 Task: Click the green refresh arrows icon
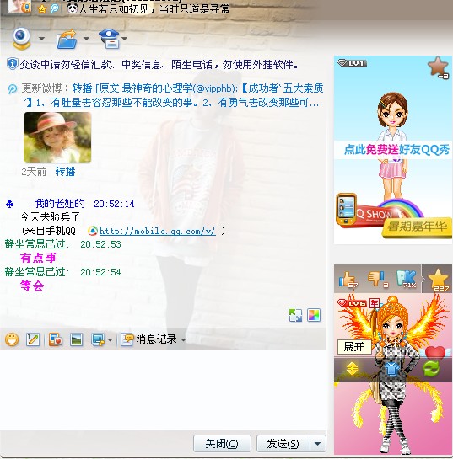pos(431,369)
